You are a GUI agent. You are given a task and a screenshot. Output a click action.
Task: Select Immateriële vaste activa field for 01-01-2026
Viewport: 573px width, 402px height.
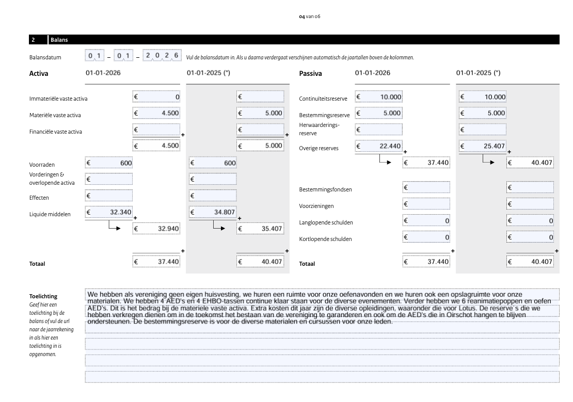(x=156, y=97)
